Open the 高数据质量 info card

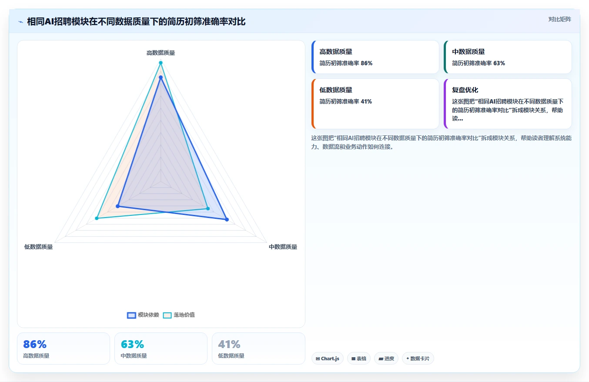tap(375, 57)
